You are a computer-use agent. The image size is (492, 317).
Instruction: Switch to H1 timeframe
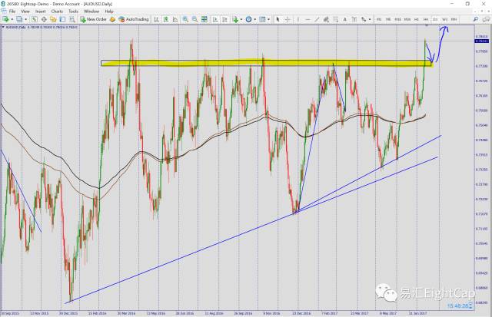point(417,19)
